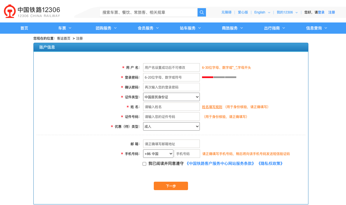Click the 登录 link at top
The image size is (346, 205).
(x=321, y=12)
